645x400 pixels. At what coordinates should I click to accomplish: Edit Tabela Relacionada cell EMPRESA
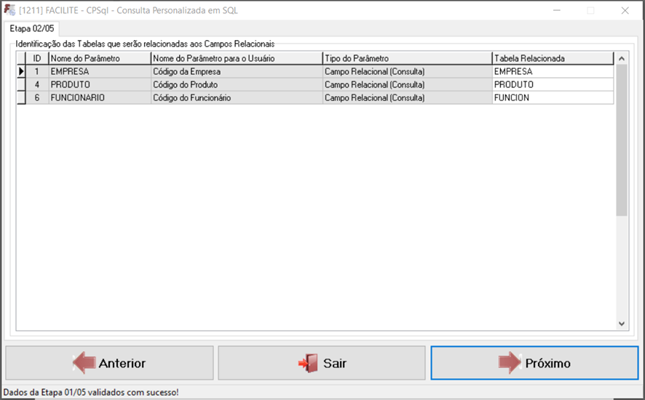point(553,71)
